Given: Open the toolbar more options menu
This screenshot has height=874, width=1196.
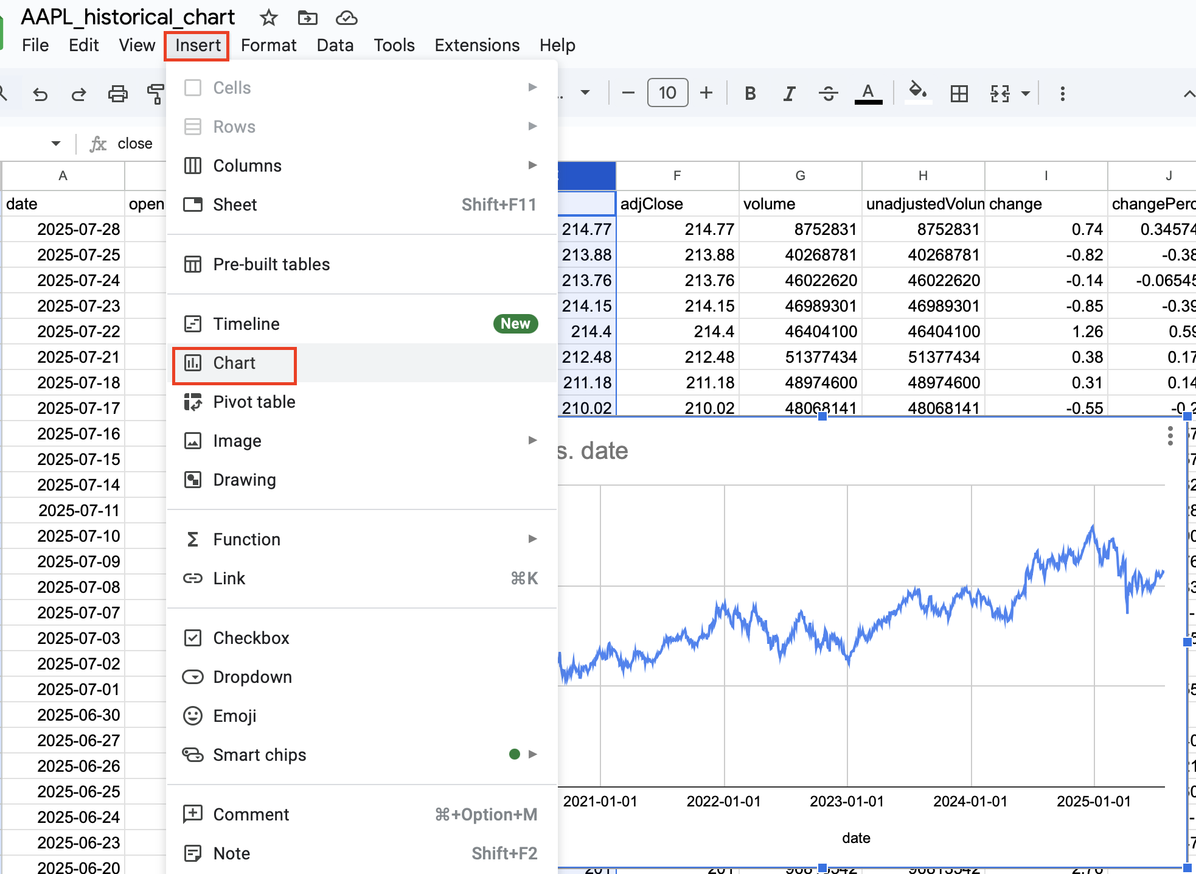Looking at the screenshot, I should (1063, 94).
